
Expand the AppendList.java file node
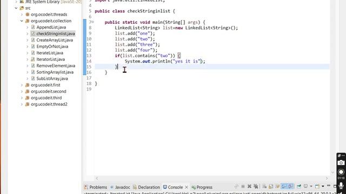pos(28,27)
